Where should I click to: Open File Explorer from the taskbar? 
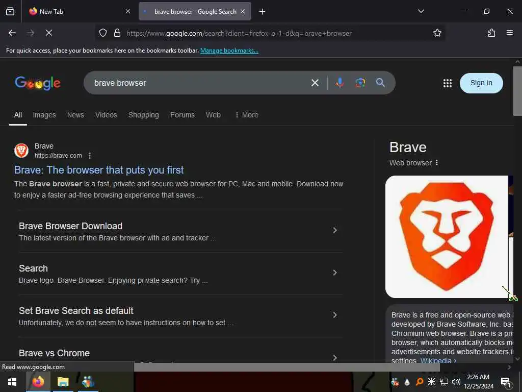tap(63, 382)
